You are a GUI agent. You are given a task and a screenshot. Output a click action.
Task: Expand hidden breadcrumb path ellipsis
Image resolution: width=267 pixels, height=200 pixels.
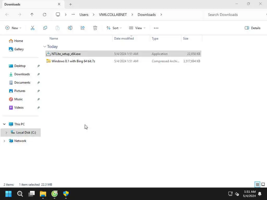[x=73, y=15]
